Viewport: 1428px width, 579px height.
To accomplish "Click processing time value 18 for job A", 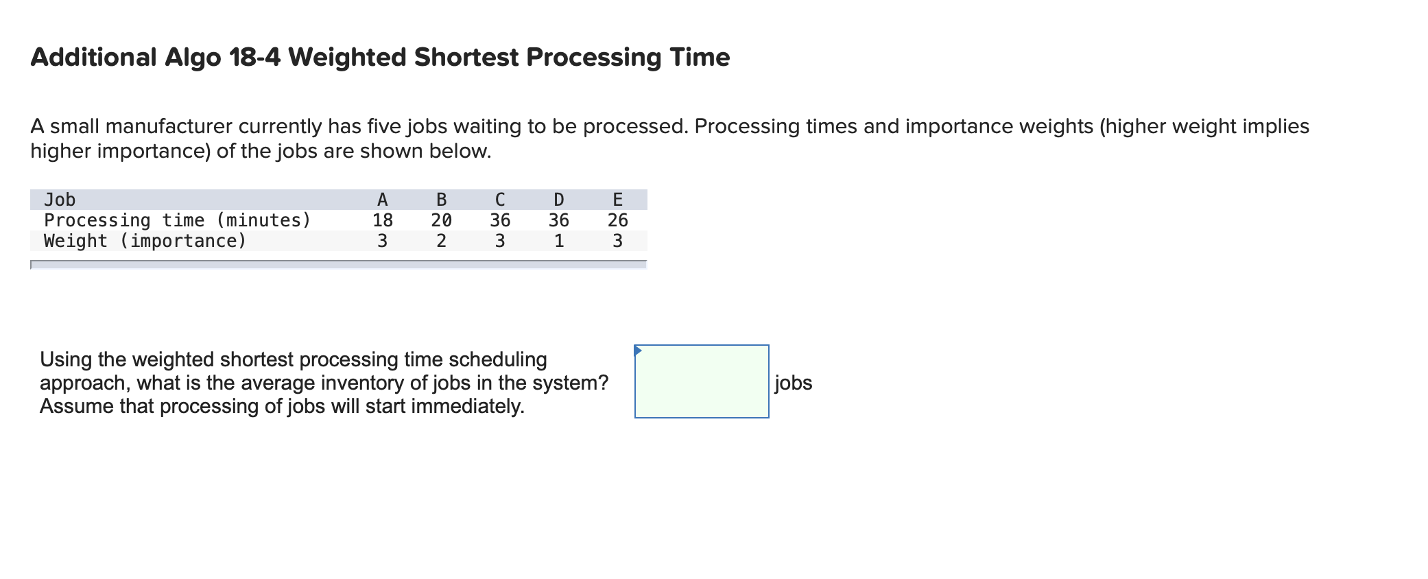I will [x=382, y=220].
